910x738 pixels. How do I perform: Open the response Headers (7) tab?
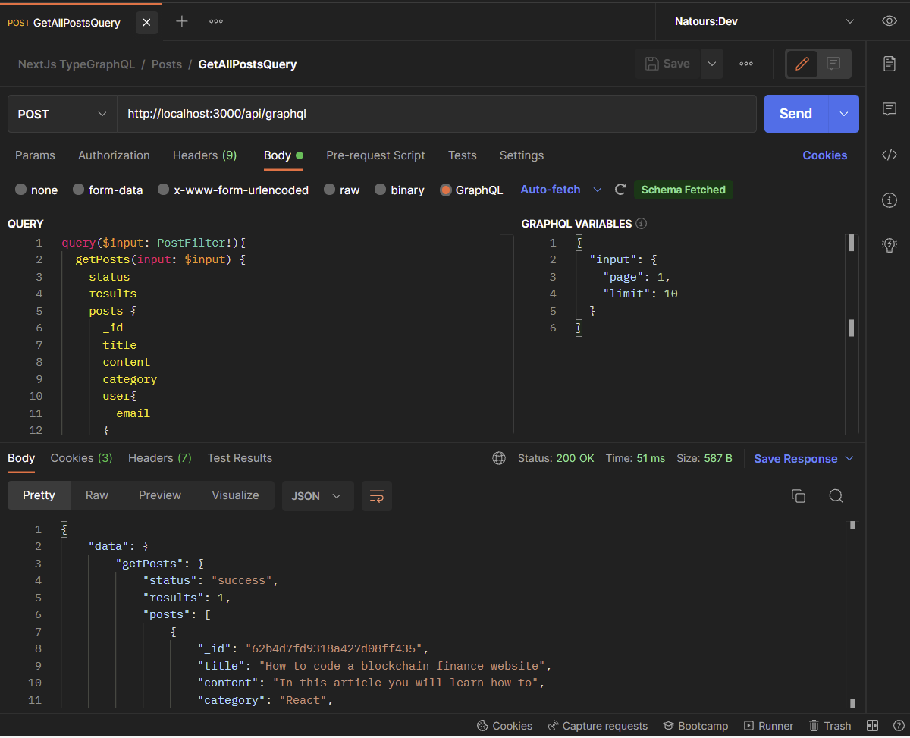[x=160, y=457]
